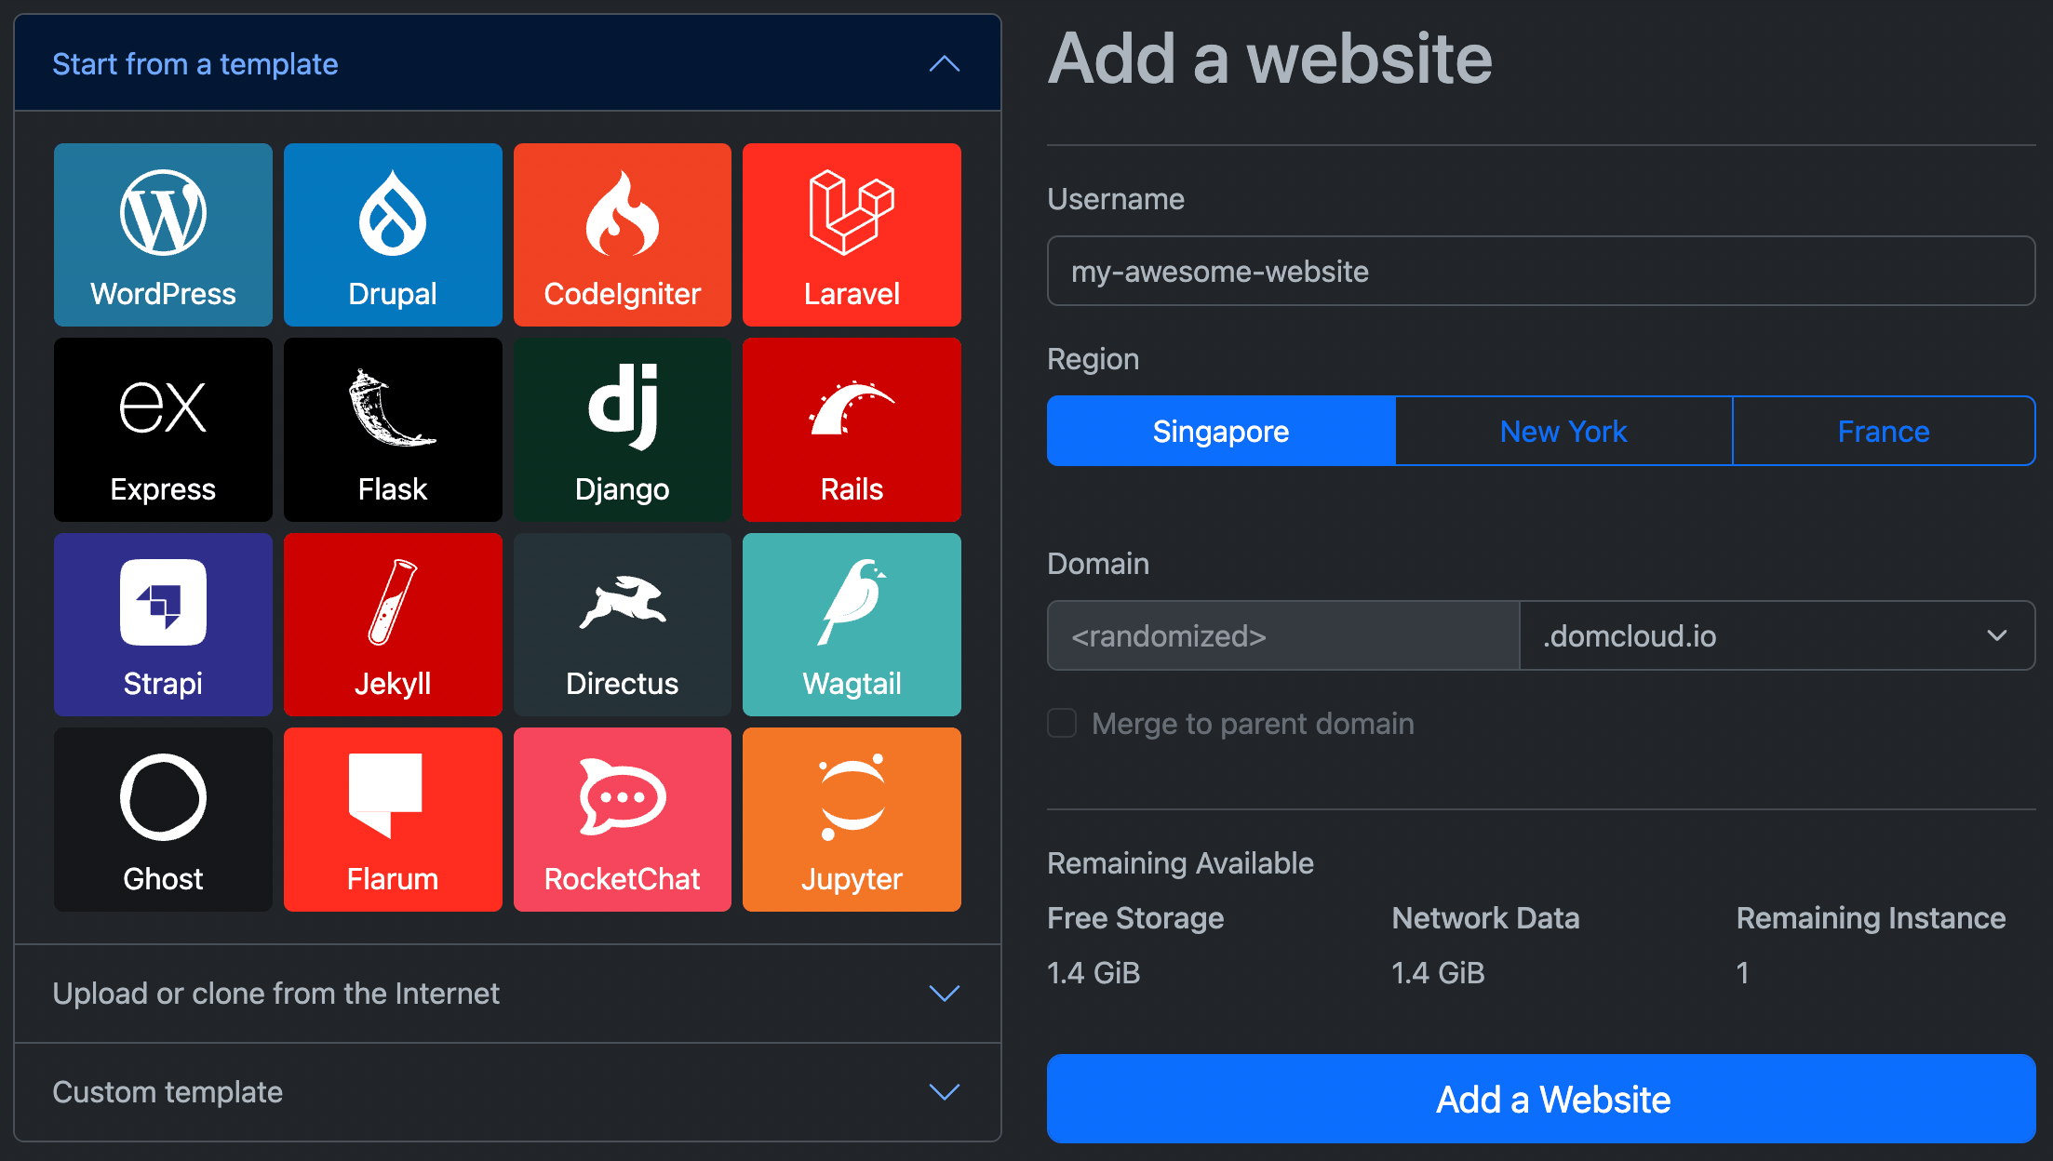Expand Upload or clone from the Internet
The width and height of the screenshot is (2053, 1161).
pos(507,994)
